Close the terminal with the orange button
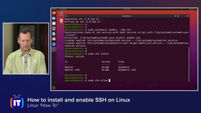Image resolution: width=201 pixels, height=113 pixels. pyautogui.click(x=188, y=16)
